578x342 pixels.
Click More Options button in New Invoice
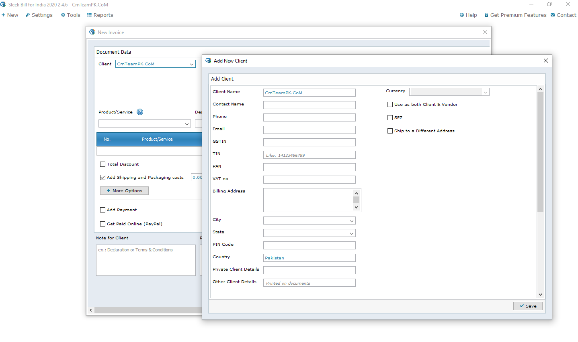click(124, 190)
